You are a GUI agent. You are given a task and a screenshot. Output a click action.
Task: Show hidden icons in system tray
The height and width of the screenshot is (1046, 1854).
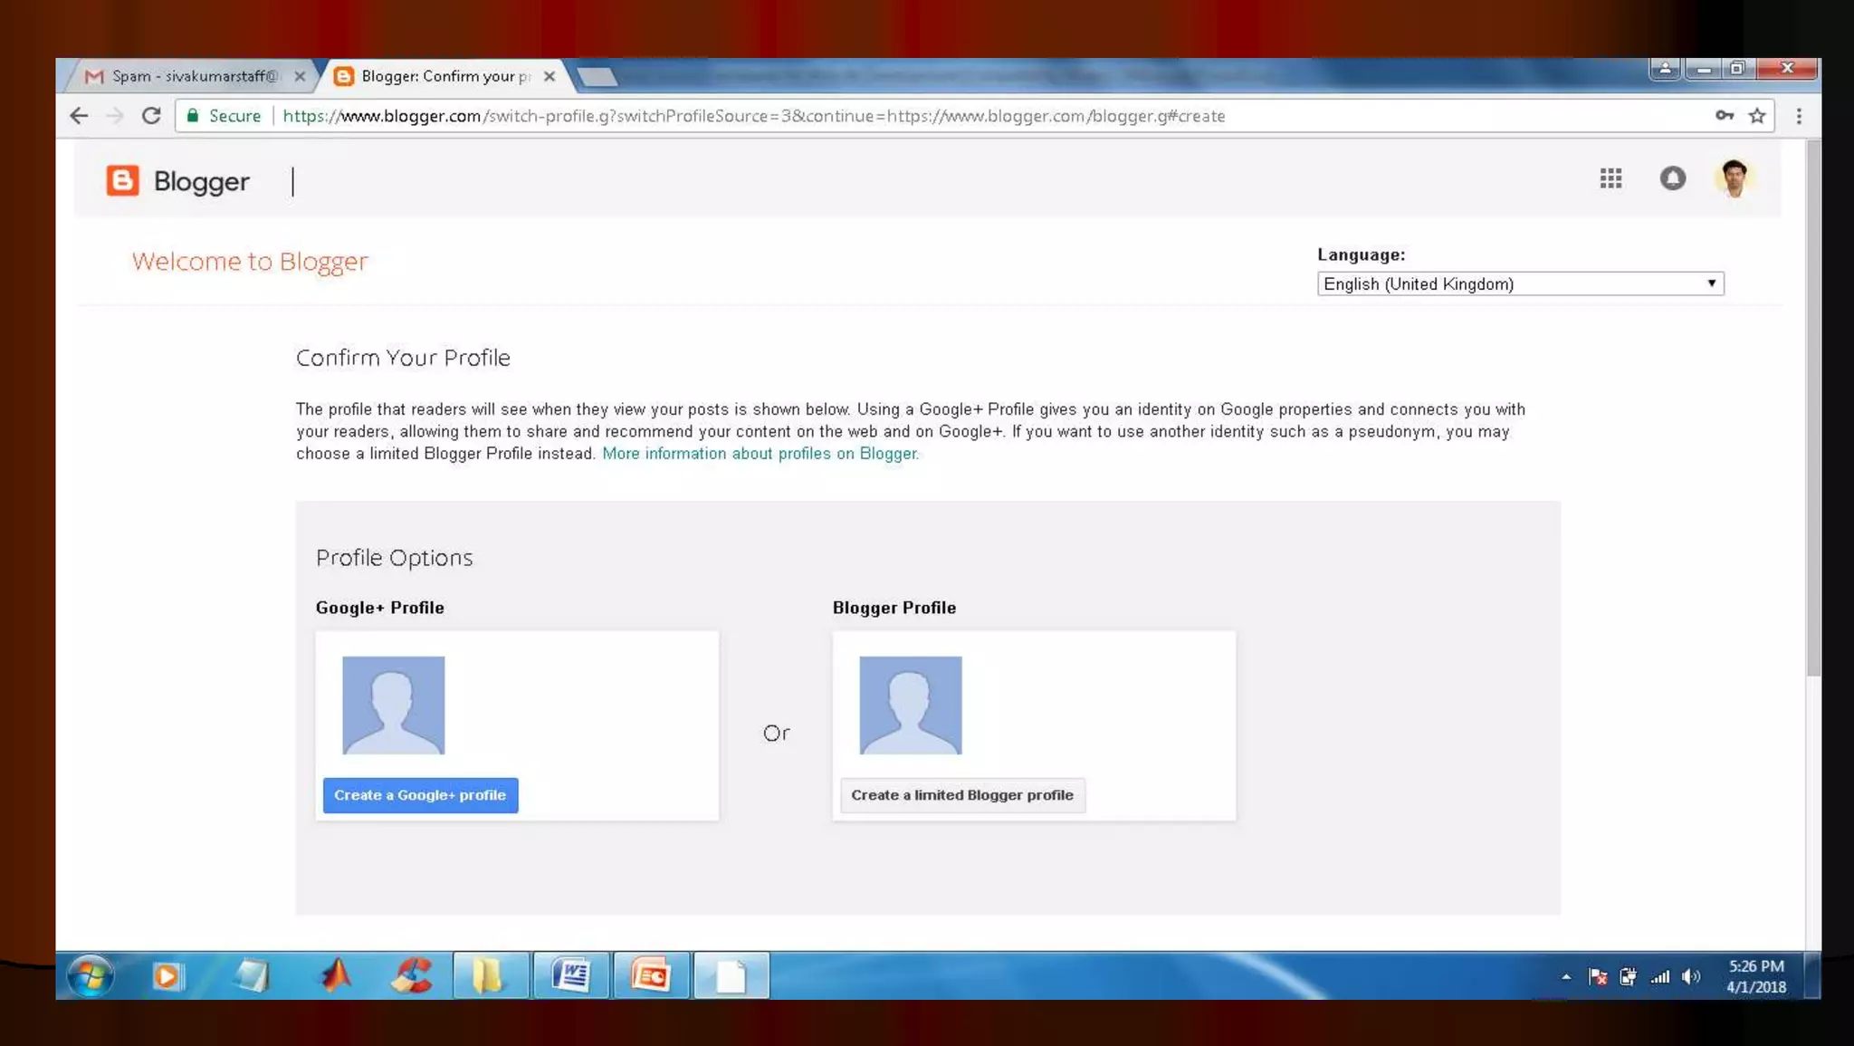(1566, 976)
